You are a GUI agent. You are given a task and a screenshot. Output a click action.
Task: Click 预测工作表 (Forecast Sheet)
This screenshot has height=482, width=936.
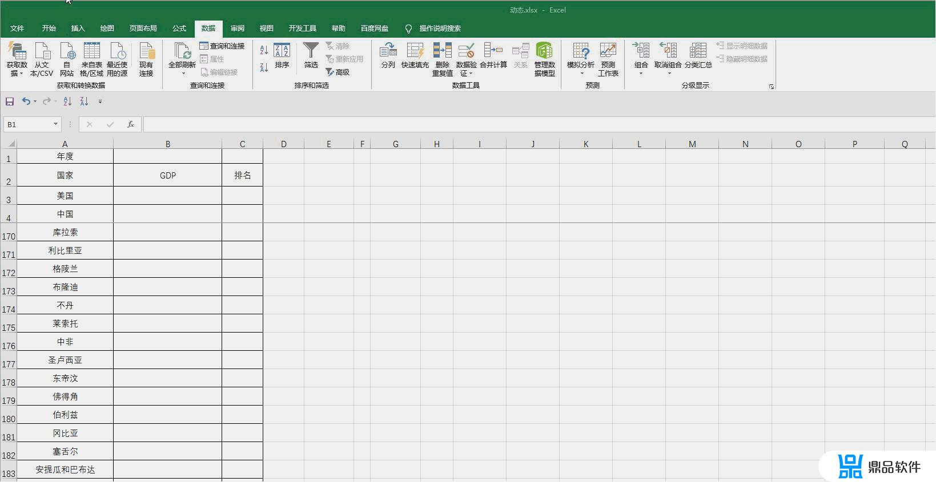tap(608, 59)
